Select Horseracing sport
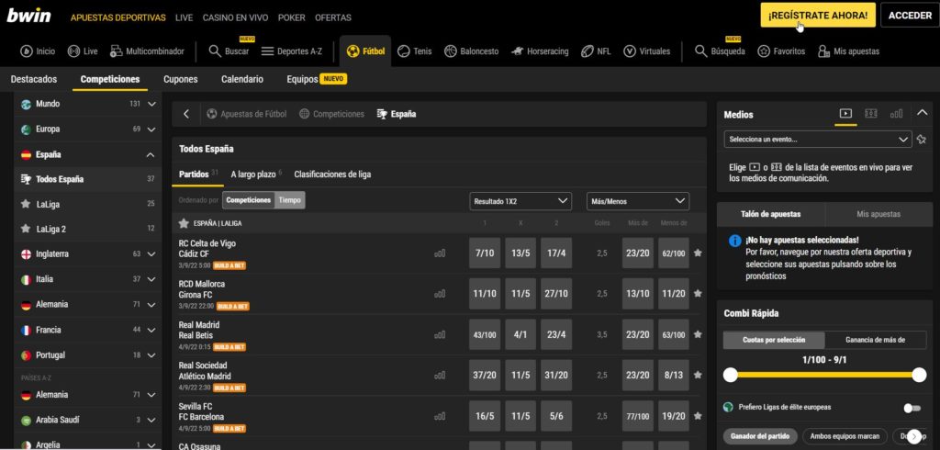The height and width of the screenshot is (450, 940). [540, 51]
